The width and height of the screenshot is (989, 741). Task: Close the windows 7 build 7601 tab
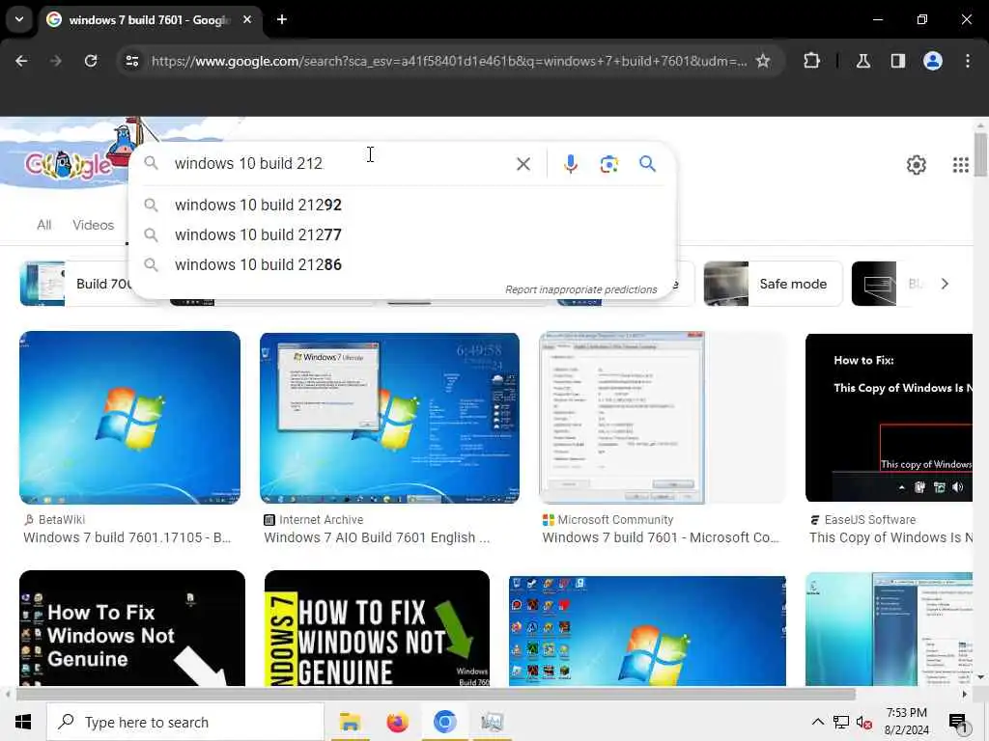[x=247, y=19]
